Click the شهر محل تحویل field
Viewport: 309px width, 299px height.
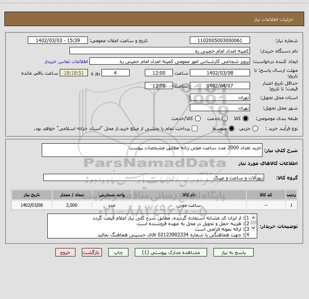pos(220,108)
